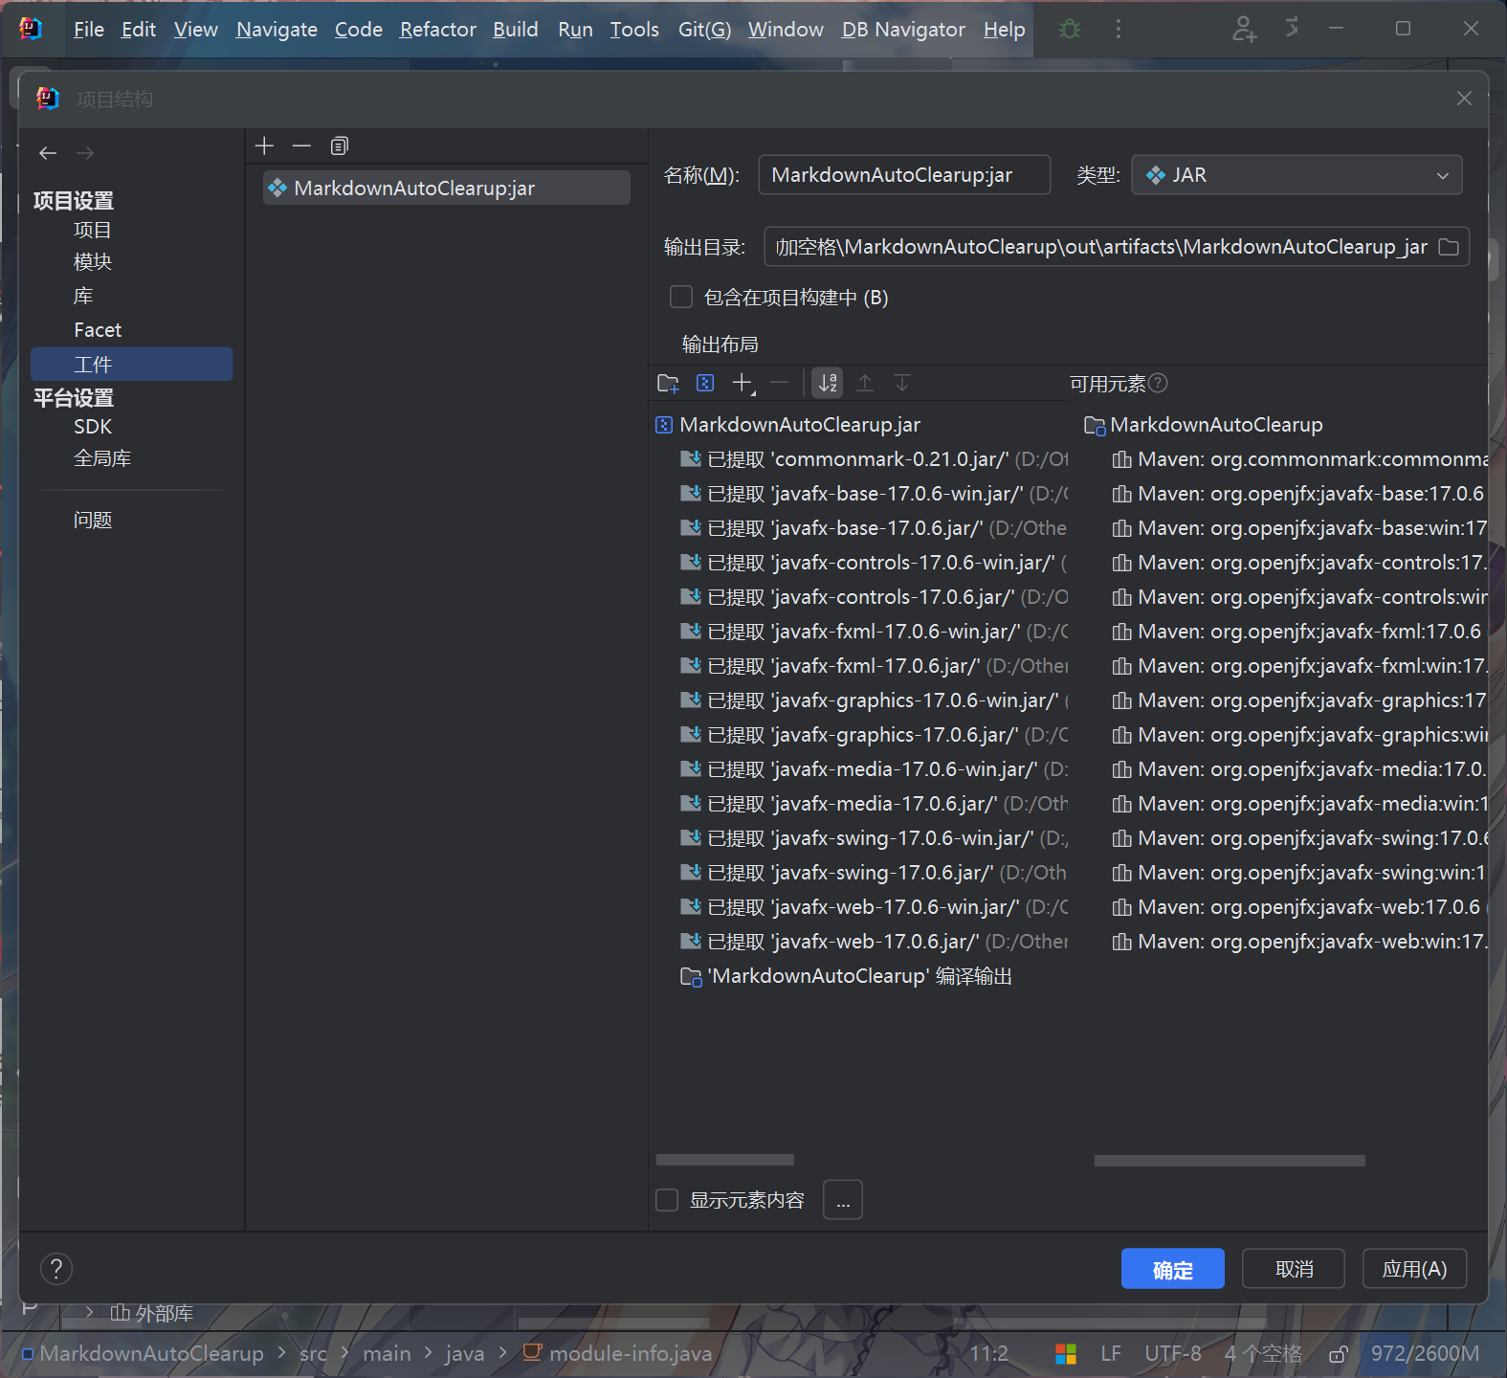Click the LF line separator status entry
The height and width of the screenshot is (1378, 1507).
(x=1111, y=1353)
